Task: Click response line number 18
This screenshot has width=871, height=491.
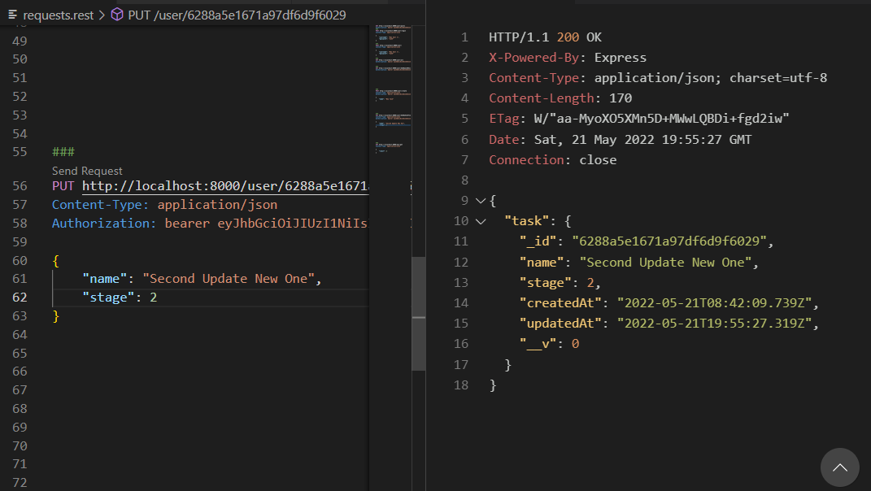Action: 461,385
